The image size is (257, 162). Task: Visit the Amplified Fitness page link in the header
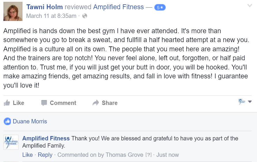pyautogui.click(x=119, y=7)
